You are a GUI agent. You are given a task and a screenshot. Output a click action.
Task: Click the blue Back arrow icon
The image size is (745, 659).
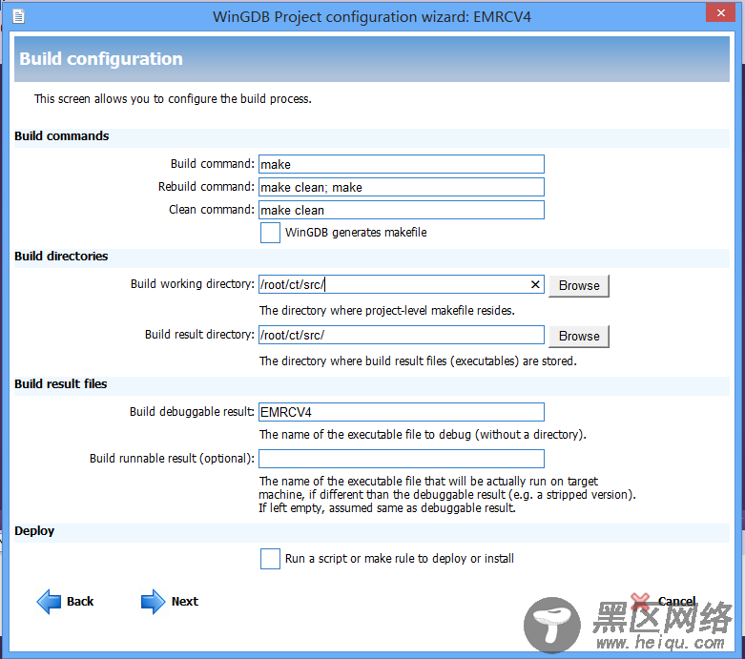point(49,602)
